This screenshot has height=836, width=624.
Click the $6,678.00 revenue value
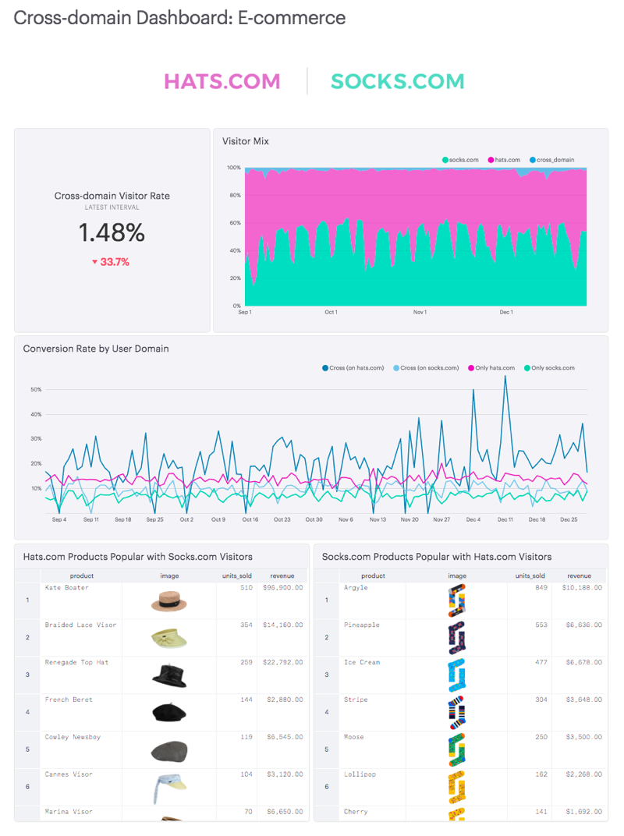pos(584,662)
